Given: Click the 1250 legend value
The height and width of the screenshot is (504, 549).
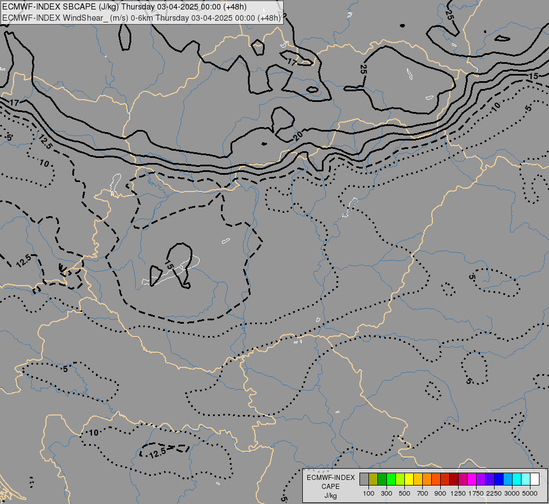Looking at the screenshot, I should (458, 493).
